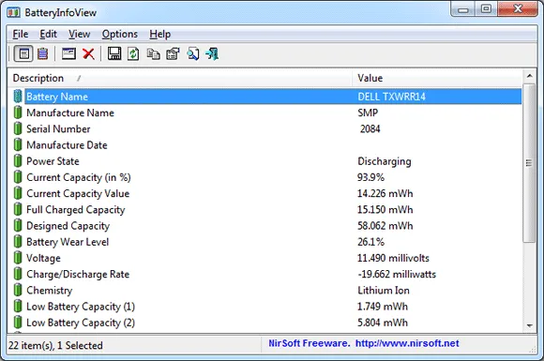The image size is (544, 361).
Task: Select the Current Capacity (in %) row
Action: pyautogui.click(x=265, y=177)
